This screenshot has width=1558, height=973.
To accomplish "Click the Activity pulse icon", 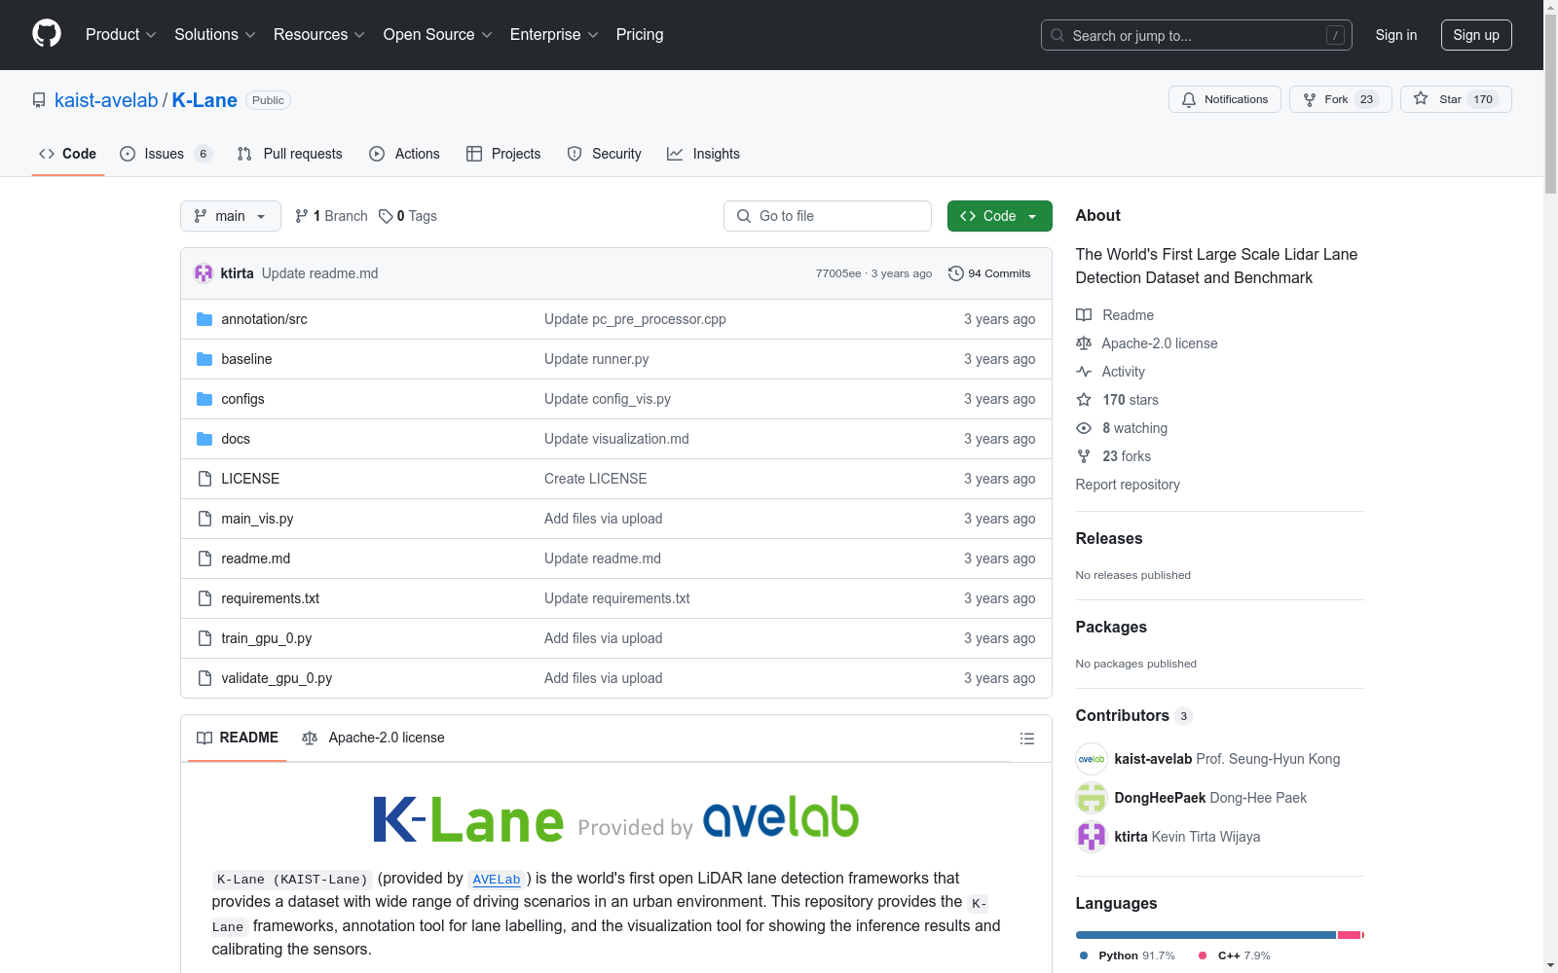I will [1084, 372].
